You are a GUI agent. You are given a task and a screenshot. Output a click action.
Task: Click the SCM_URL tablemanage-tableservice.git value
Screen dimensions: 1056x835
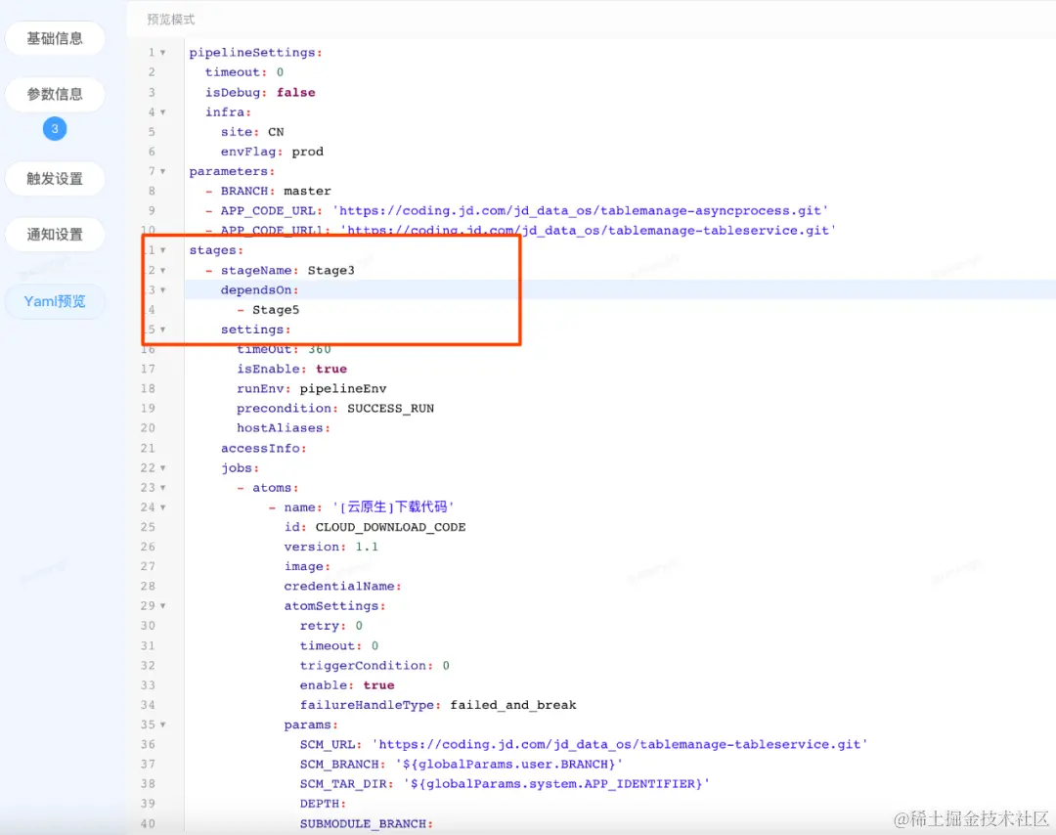coord(620,744)
